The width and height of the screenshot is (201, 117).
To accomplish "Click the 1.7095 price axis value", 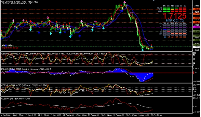I will (x=196, y=50).
